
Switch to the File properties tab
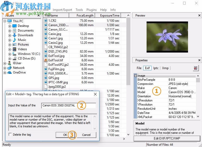(x=139, y=68)
